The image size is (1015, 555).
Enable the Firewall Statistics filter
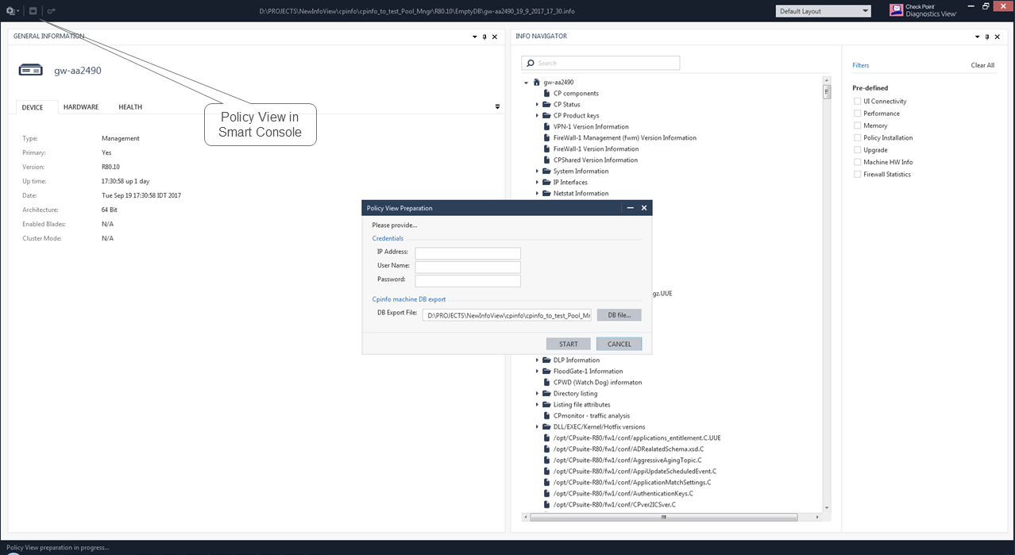point(857,174)
